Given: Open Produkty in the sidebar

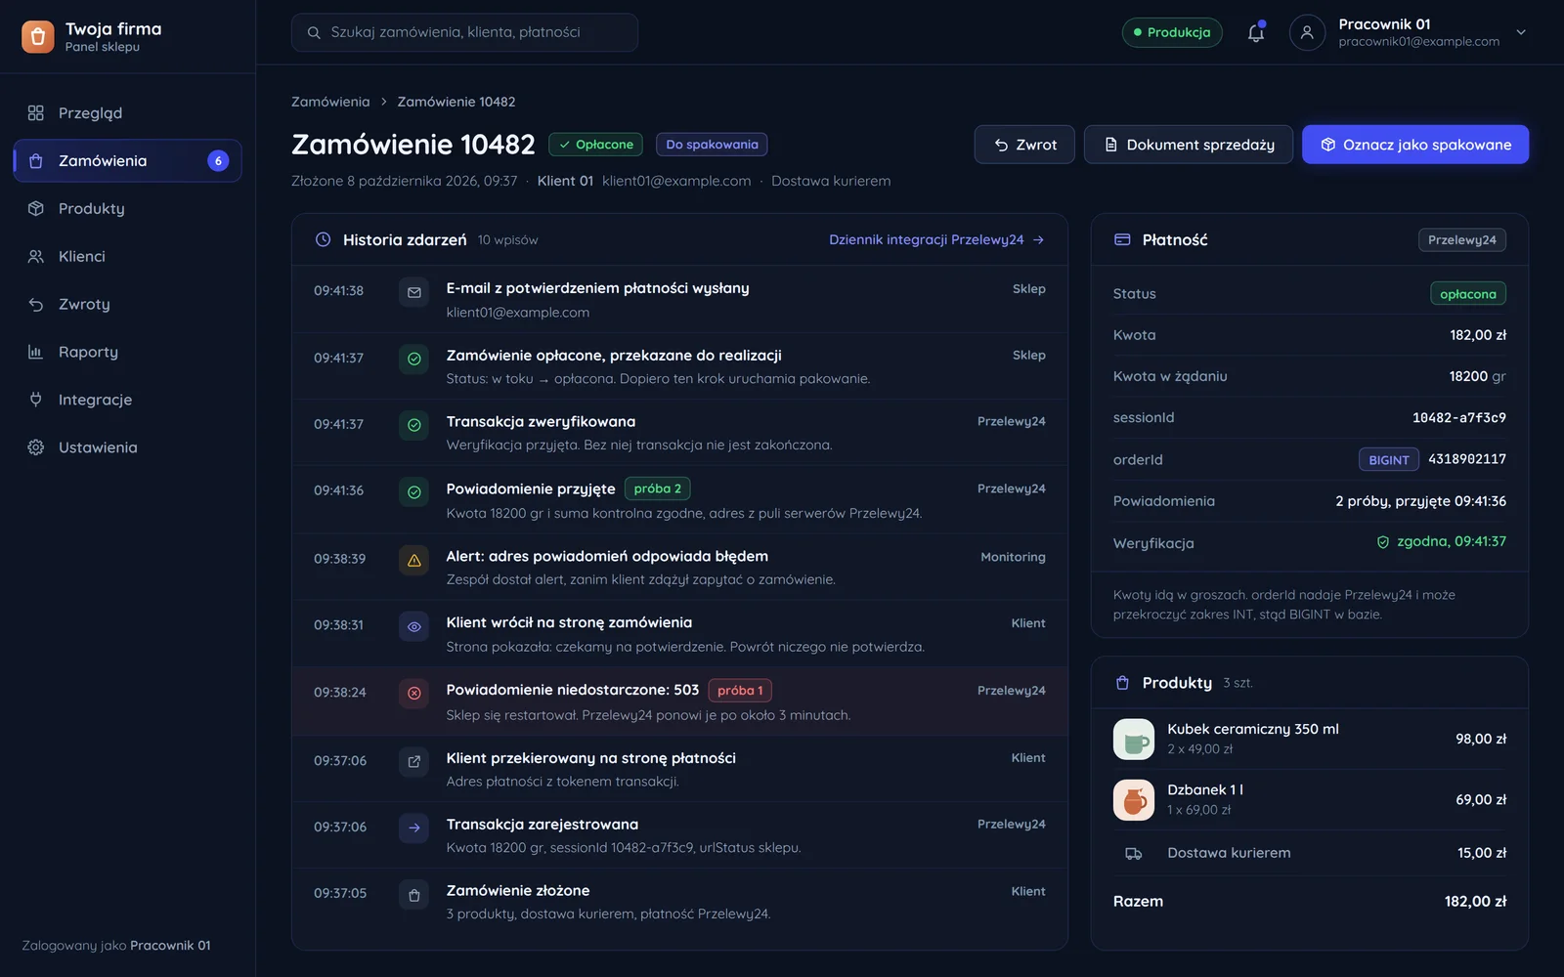Looking at the screenshot, I should [x=127, y=208].
